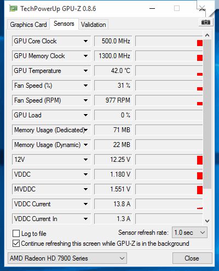This screenshot has height=271, width=219.
Task: Open the AMD Radeon HD 7900 Series selector
Action: (x=67, y=258)
